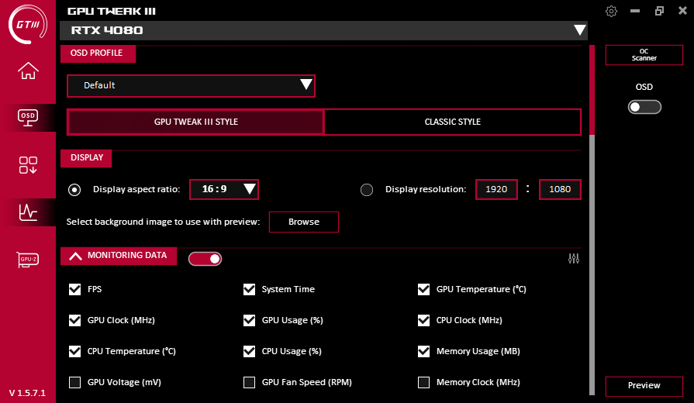Open the 16:9 aspect ratio dropdown
The image size is (694, 403).
[224, 189]
